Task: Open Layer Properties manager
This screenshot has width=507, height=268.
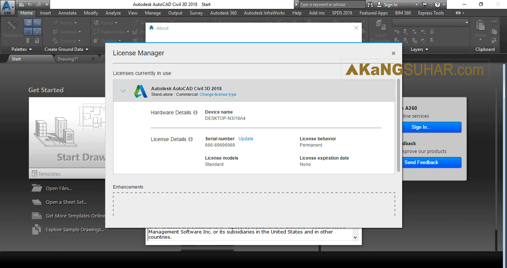Action: (x=381, y=31)
